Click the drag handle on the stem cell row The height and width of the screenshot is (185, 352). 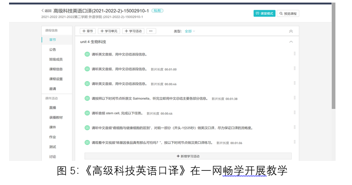point(295,112)
